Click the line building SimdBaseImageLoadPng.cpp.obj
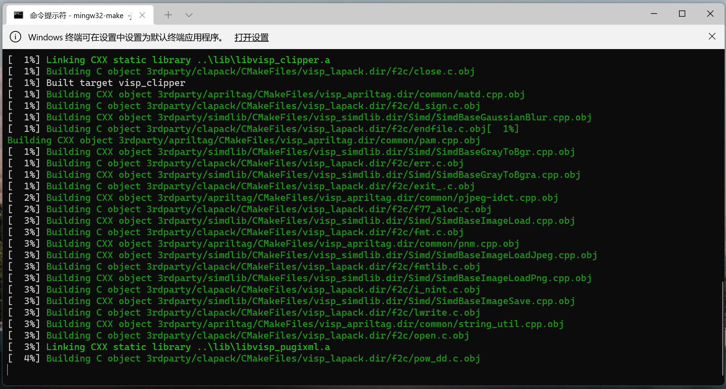The width and height of the screenshot is (726, 389). point(300,278)
